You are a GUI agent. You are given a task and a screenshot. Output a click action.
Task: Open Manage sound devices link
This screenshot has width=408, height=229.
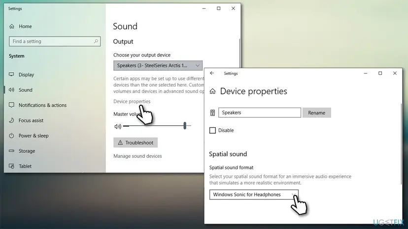pos(137,156)
